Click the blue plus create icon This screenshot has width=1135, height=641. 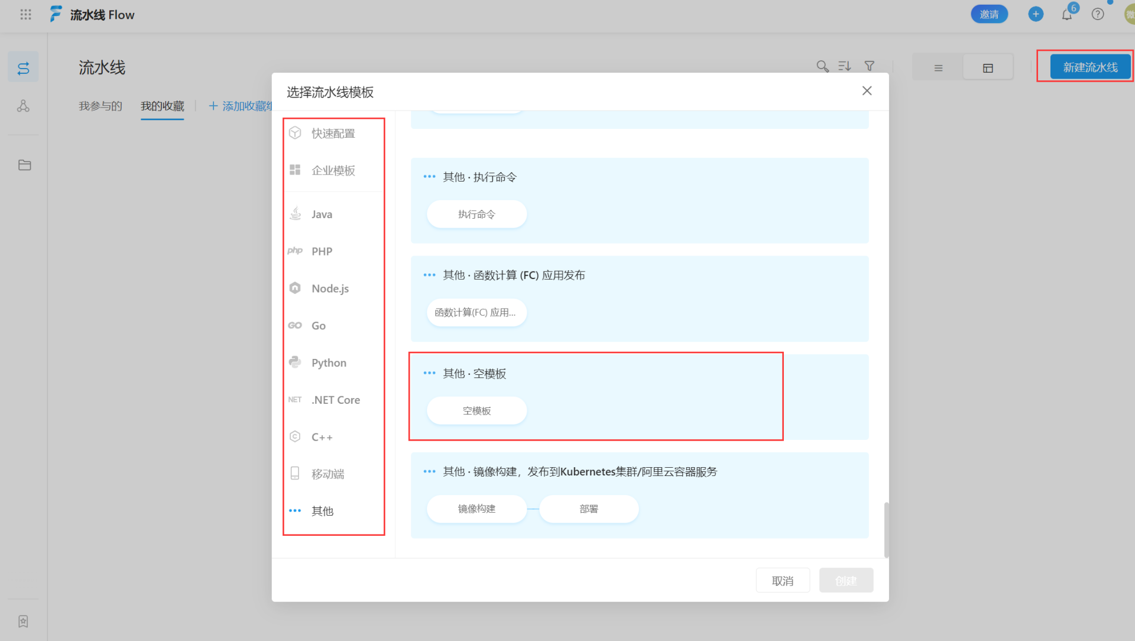point(1036,14)
